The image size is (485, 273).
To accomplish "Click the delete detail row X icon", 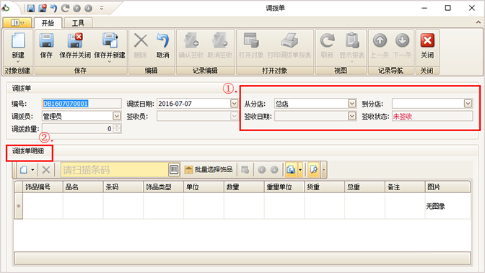I will pos(46,169).
